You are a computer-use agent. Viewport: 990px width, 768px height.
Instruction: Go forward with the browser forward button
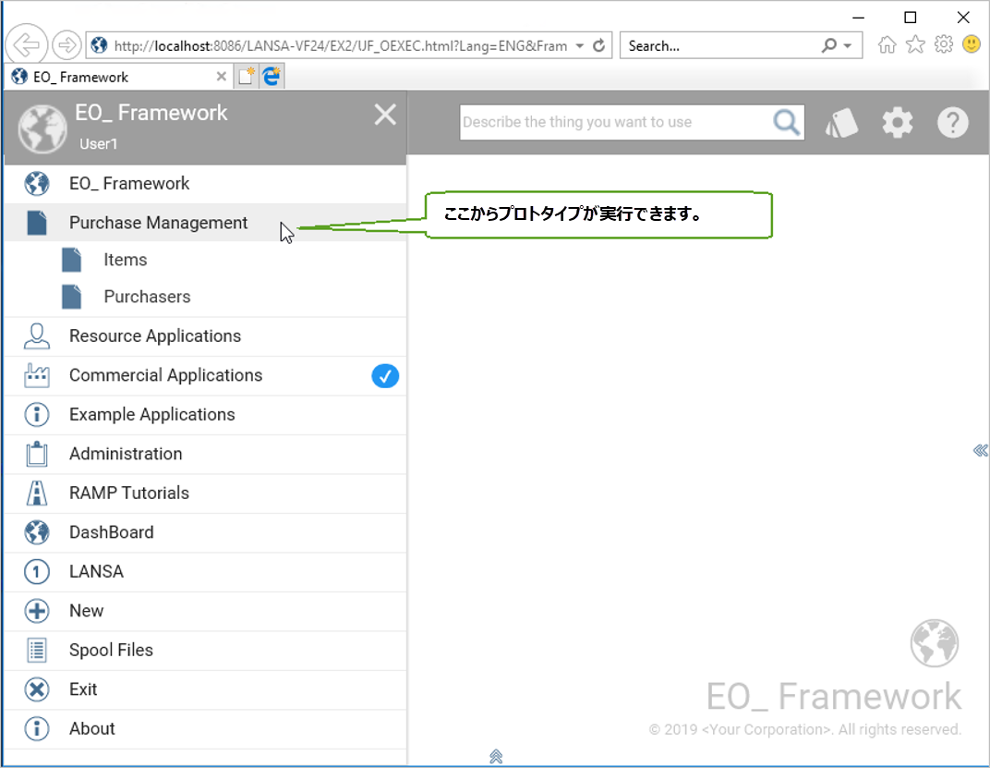point(66,45)
